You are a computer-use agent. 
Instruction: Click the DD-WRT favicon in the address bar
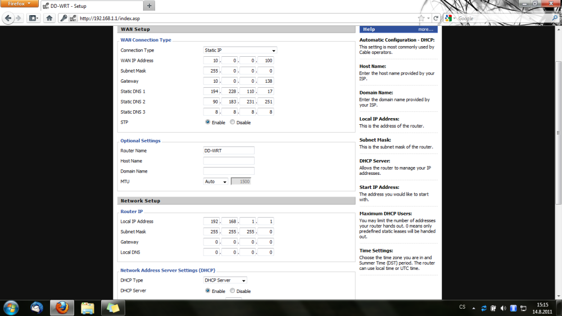[x=72, y=19]
